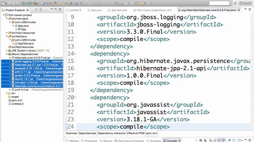Toggle Link with Editor in Project Explorer
The image size is (254, 142).
[x=41, y=10]
